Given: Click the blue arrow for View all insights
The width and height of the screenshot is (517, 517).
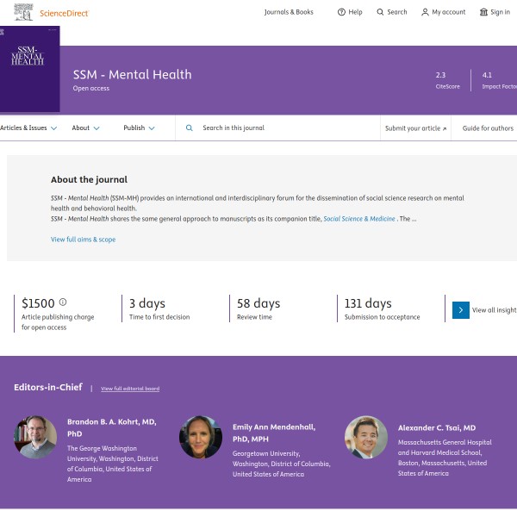Looking at the screenshot, I should (x=461, y=310).
